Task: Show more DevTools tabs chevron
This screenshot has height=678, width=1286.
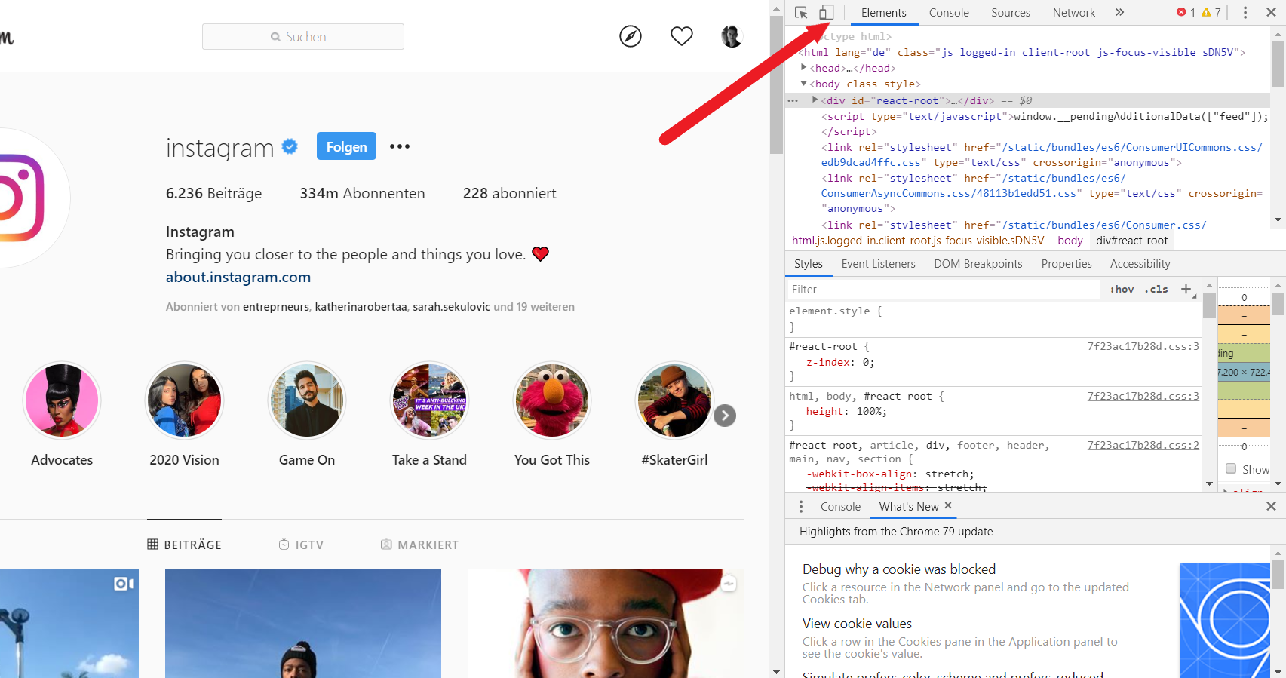Action: coord(1120,12)
